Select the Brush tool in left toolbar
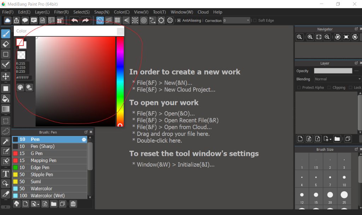The width and height of the screenshot is (362, 215). click(x=6, y=34)
